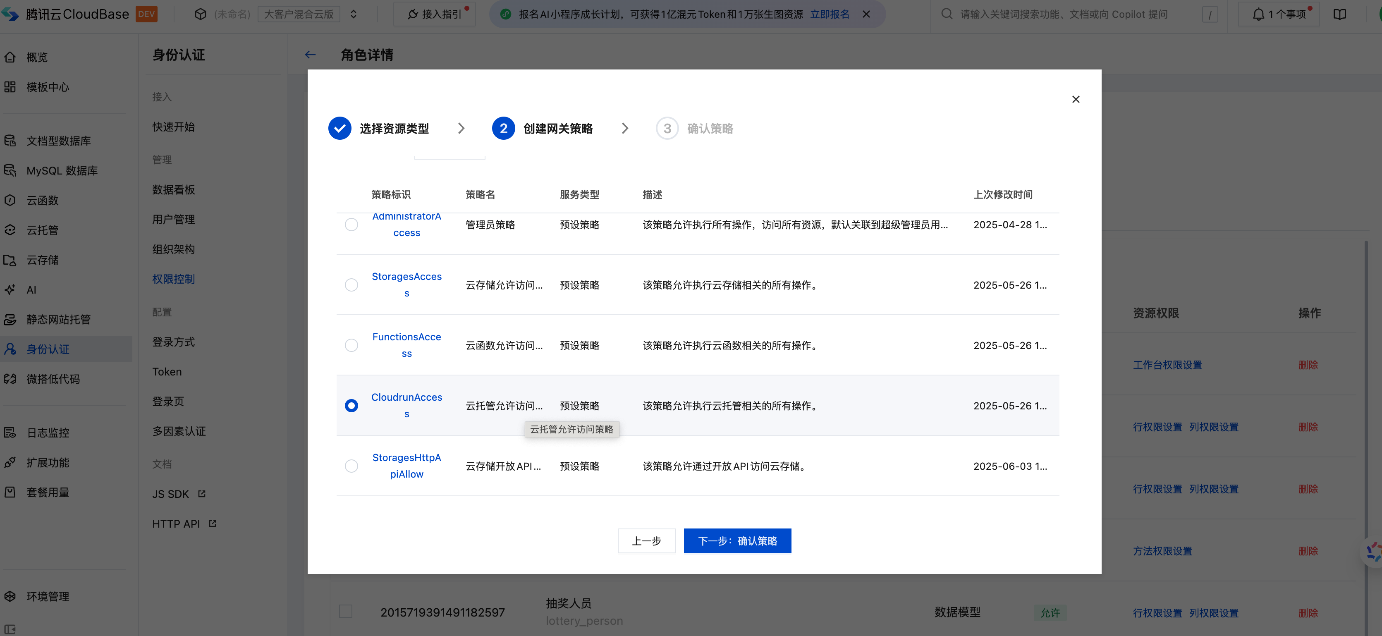Screen dimensions: 1382x636
Task: Click the 云函数 sidebar icon
Action: (10, 200)
